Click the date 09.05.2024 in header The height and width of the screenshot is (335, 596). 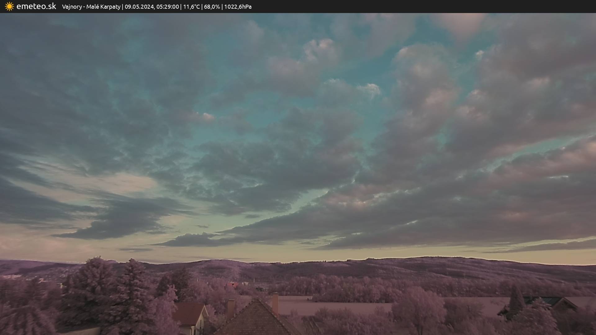[139, 7]
